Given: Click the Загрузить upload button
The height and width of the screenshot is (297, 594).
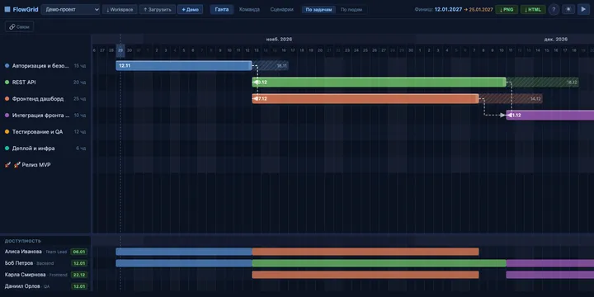Looking at the screenshot, I should pyautogui.click(x=158, y=9).
